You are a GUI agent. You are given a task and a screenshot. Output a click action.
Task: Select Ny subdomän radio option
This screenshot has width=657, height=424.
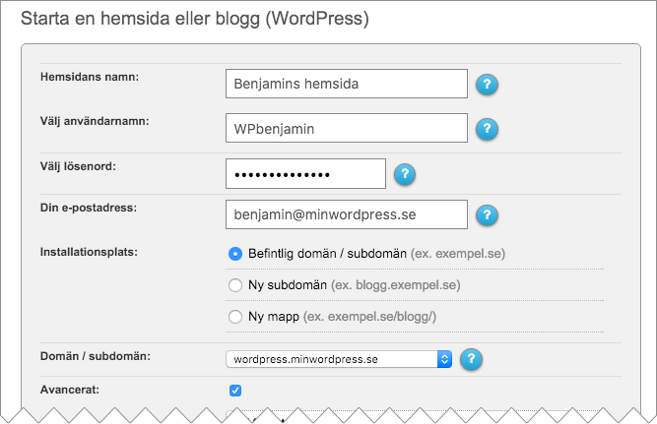(235, 285)
